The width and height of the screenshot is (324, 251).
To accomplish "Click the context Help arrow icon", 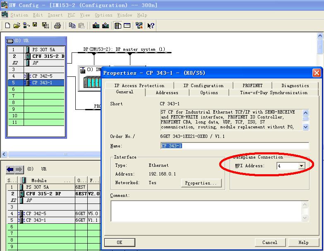I will pyautogui.click(x=151, y=26).
